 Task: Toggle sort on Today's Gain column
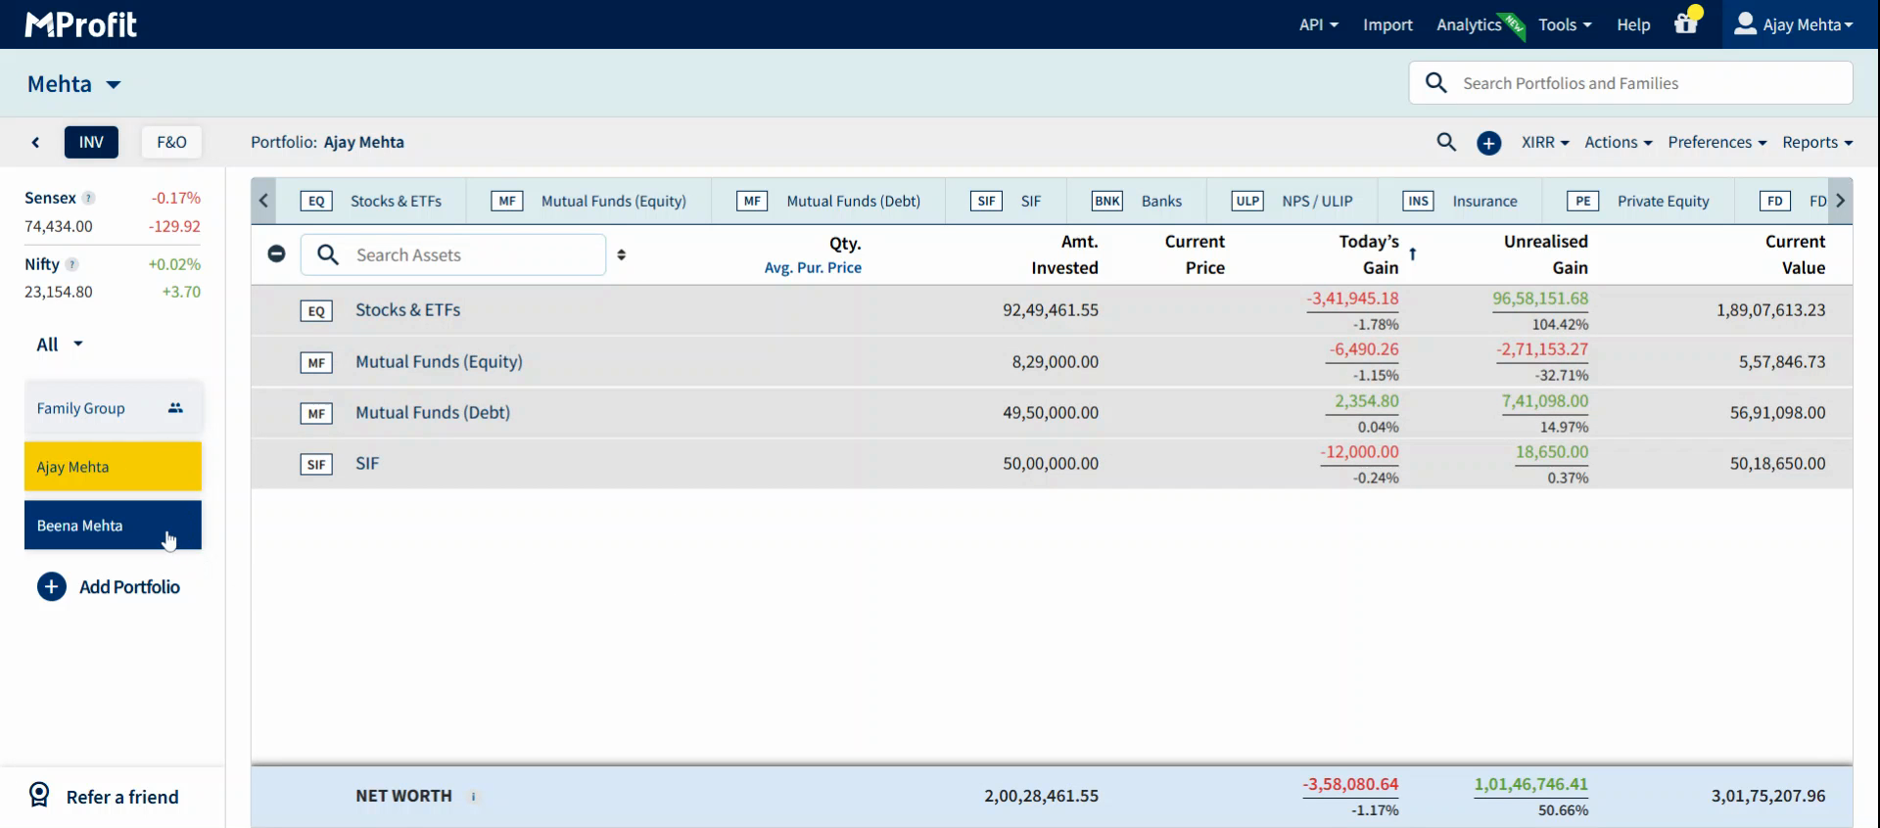1412,254
